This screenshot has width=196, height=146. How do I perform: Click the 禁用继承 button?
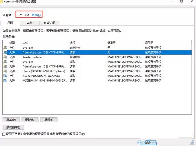click(13, 127)
